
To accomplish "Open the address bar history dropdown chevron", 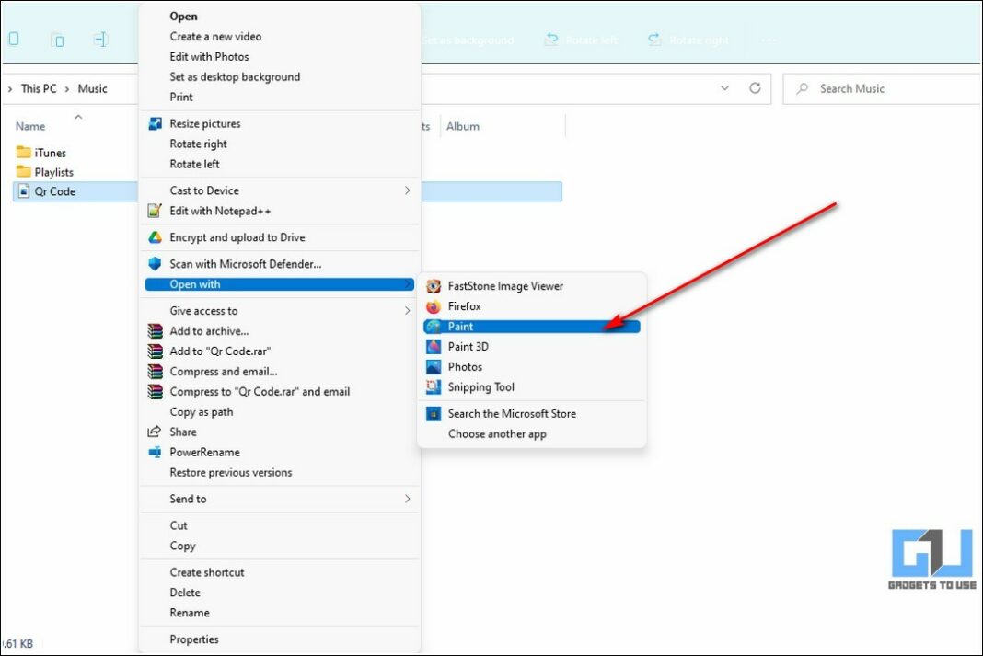I will coord(724,88).
